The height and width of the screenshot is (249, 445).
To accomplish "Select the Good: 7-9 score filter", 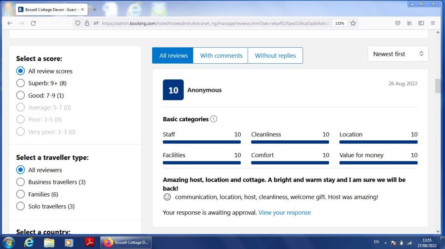I will pyautogui.click(x=20, y=95).
